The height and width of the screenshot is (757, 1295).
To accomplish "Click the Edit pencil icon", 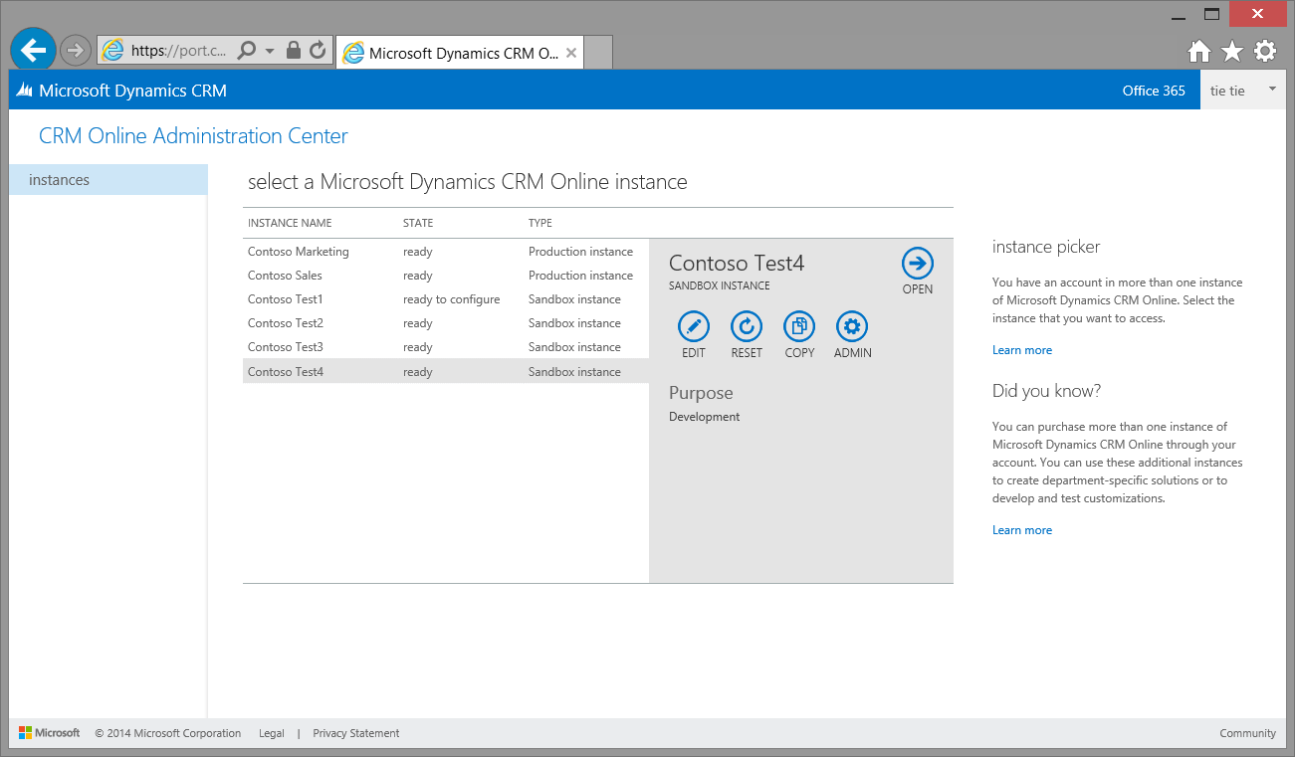I will (x=693, y=326).
